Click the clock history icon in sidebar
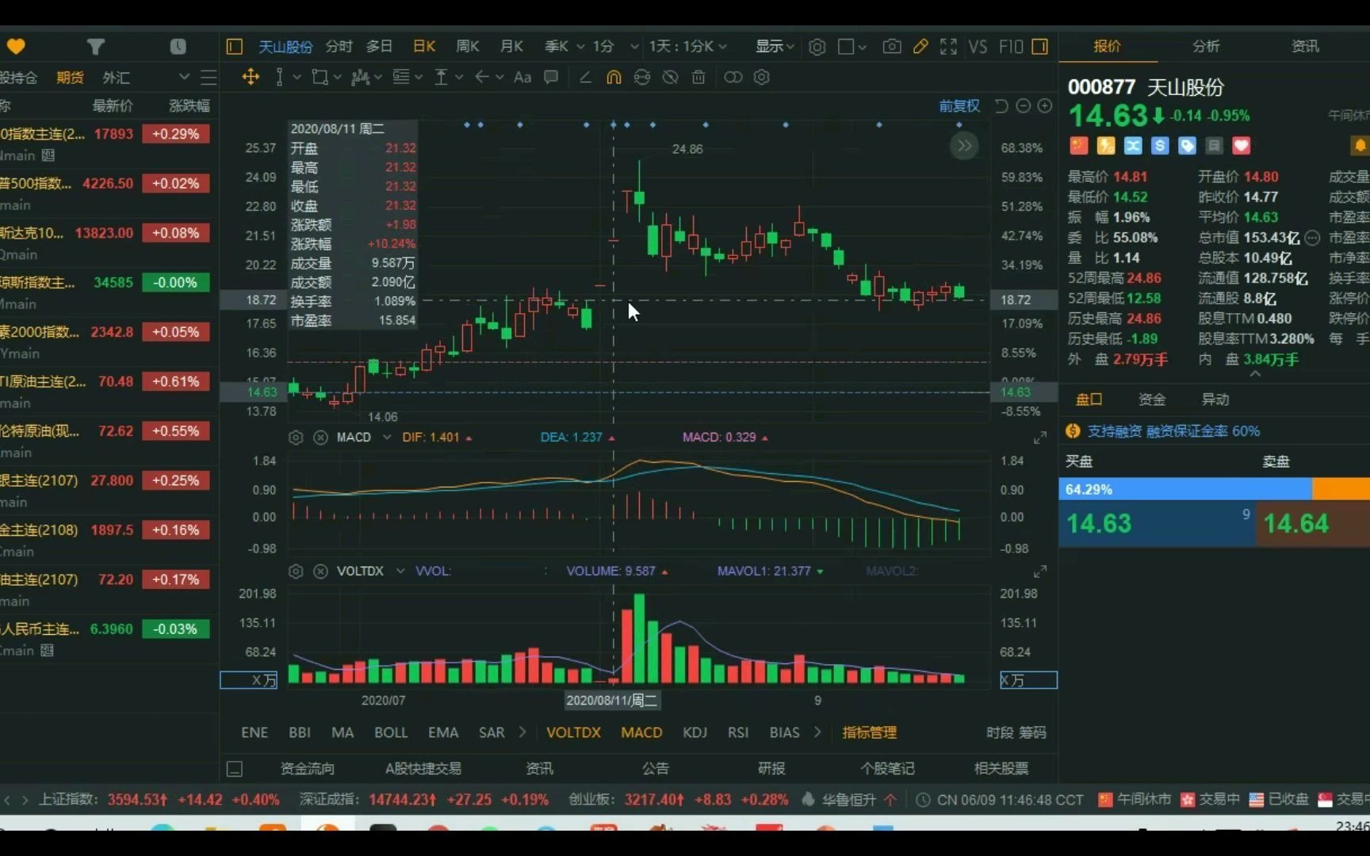The width and height of the screenshot is (1370, 856). [x=178, y=47]
